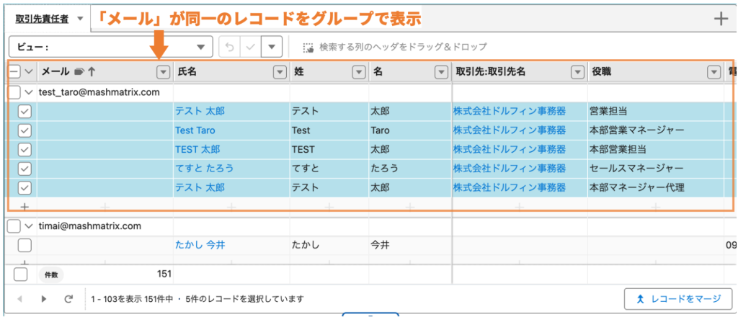
Task: Click レコードをマージ button
Action: pos(678,299)
